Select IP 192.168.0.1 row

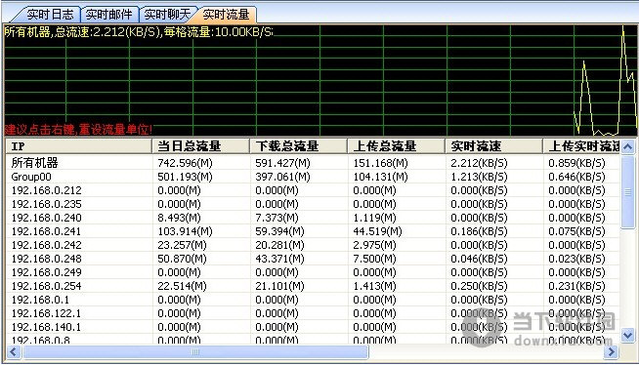[x=313, y=300]
